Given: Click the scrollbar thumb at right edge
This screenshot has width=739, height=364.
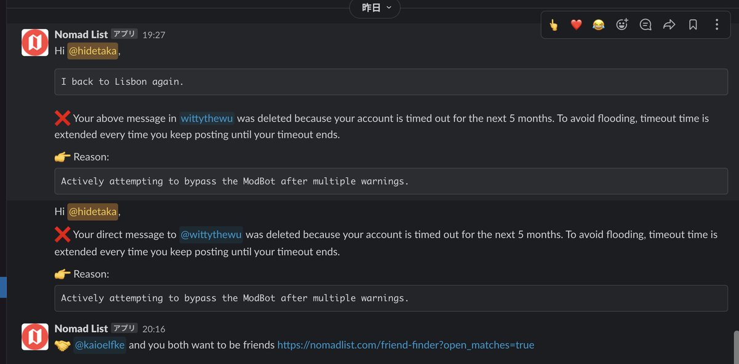Looking at the screenshot, I should pyautogui.click(x=737, y=347).
